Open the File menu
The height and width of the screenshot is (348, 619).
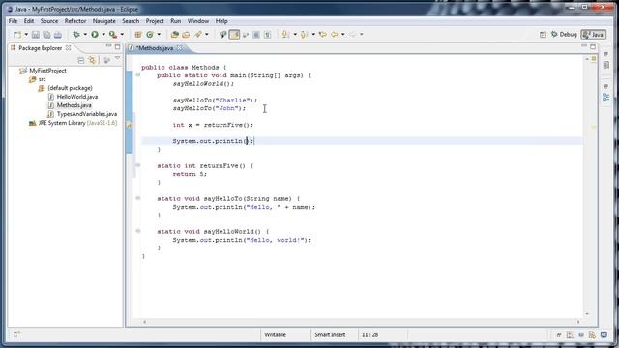tap(13, 21)
